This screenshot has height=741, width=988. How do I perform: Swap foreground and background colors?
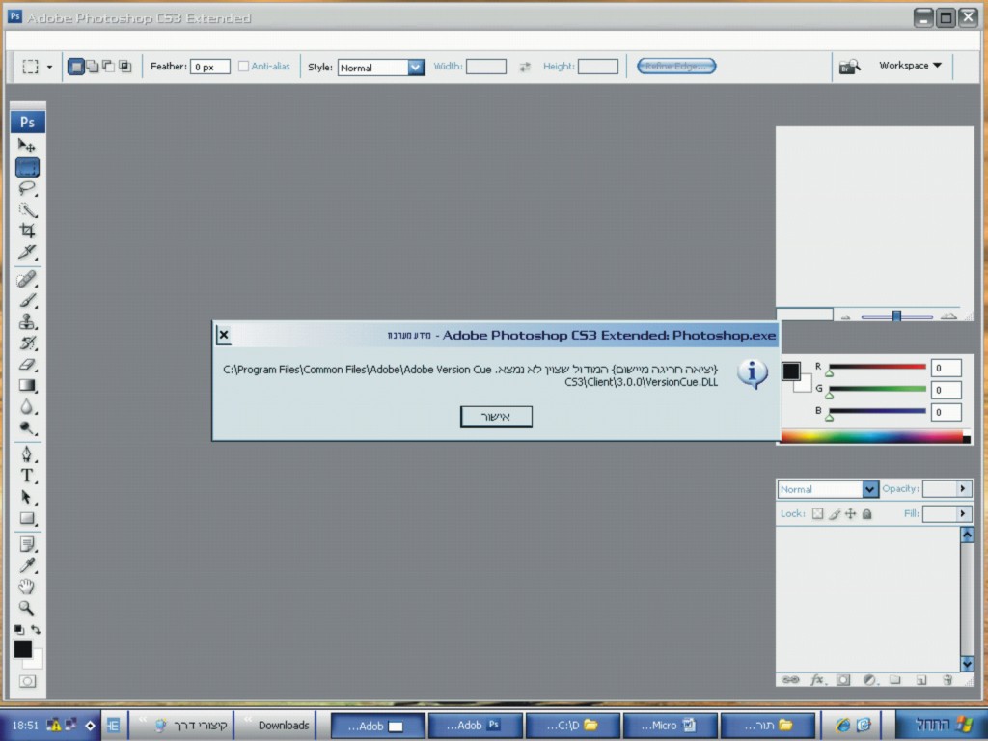coord(36,629)
